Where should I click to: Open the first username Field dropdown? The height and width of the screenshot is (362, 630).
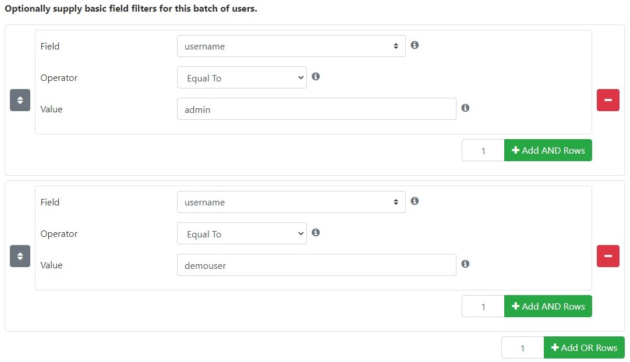291,46
